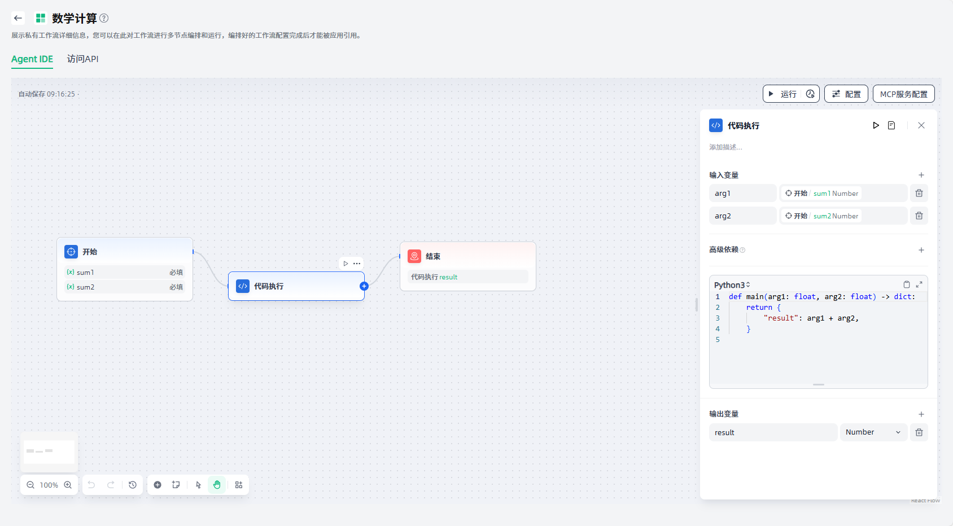Image resolution: width=953 pixels, height=526 pixels.
Task: Open the Python3 language selector
Action: [732, 285]
